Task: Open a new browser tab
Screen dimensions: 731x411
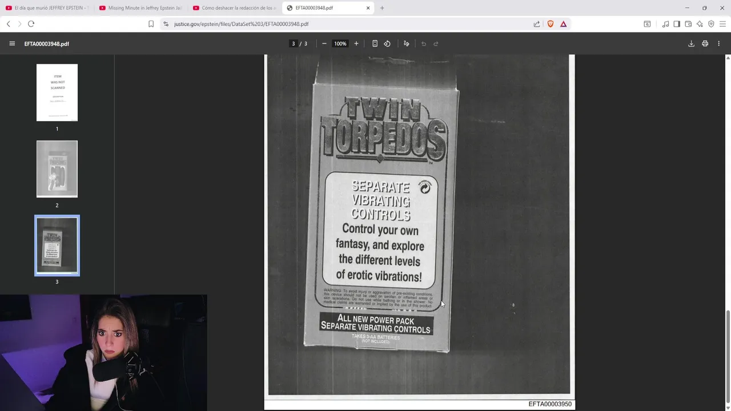Action: coord(382,8)
